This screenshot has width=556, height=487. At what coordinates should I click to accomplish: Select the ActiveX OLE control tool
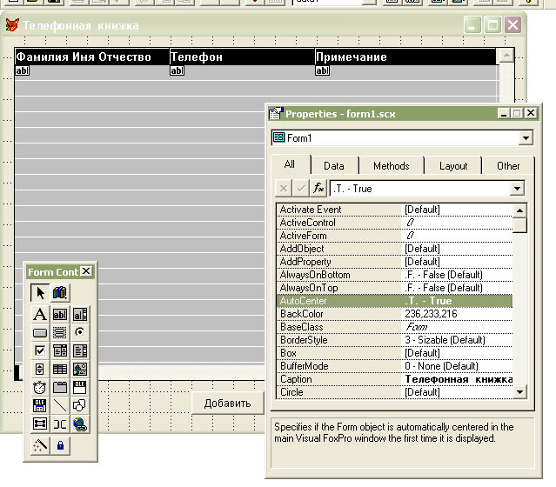point(80,387)
